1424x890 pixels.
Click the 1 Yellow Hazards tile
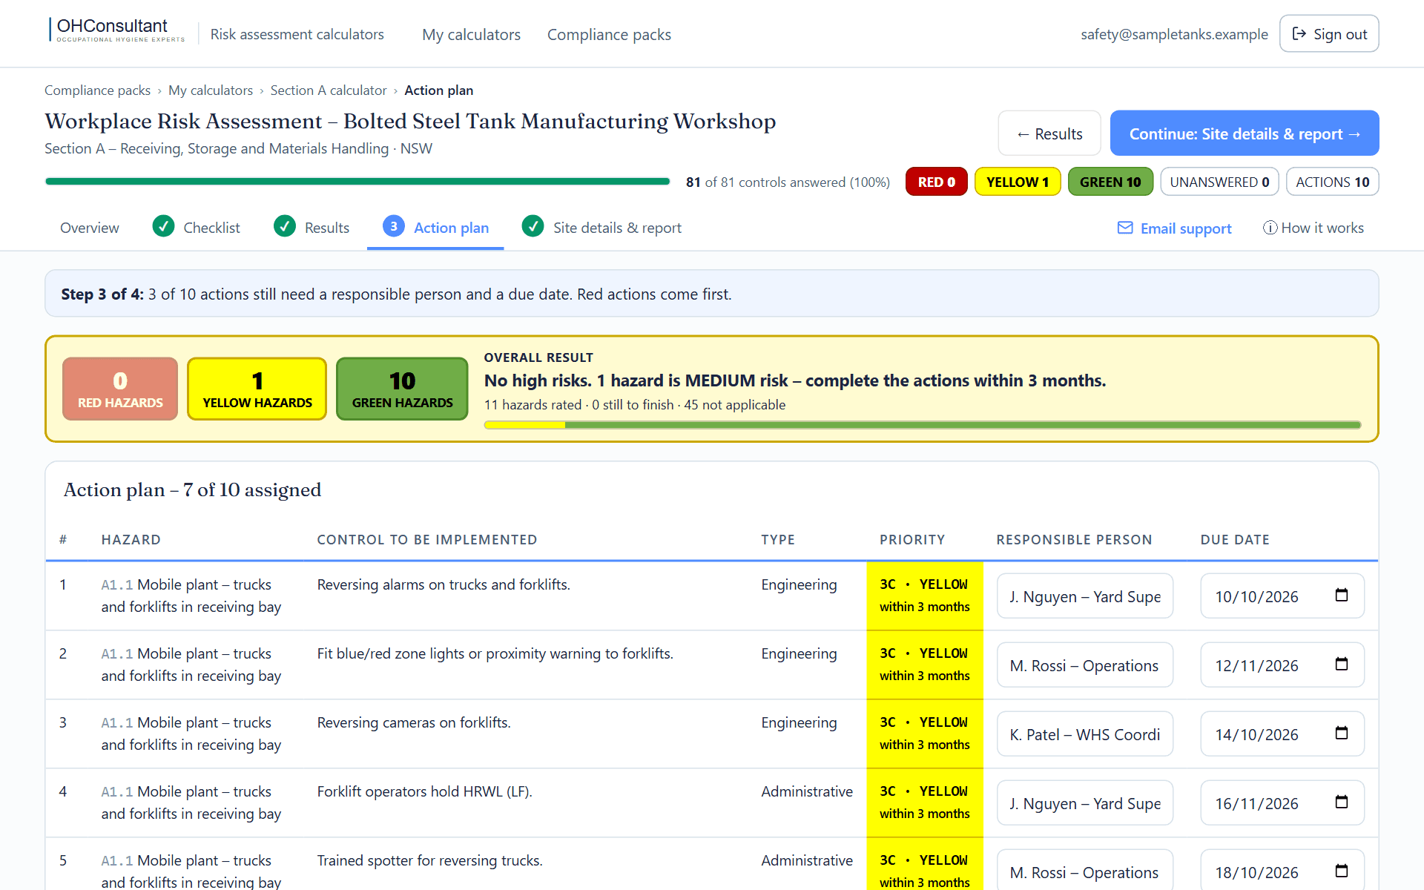pyautogui.click(x=257, y=389)
